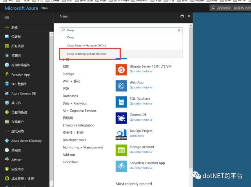Click the SQL 数据库 icon

click(x=7, y=84)
